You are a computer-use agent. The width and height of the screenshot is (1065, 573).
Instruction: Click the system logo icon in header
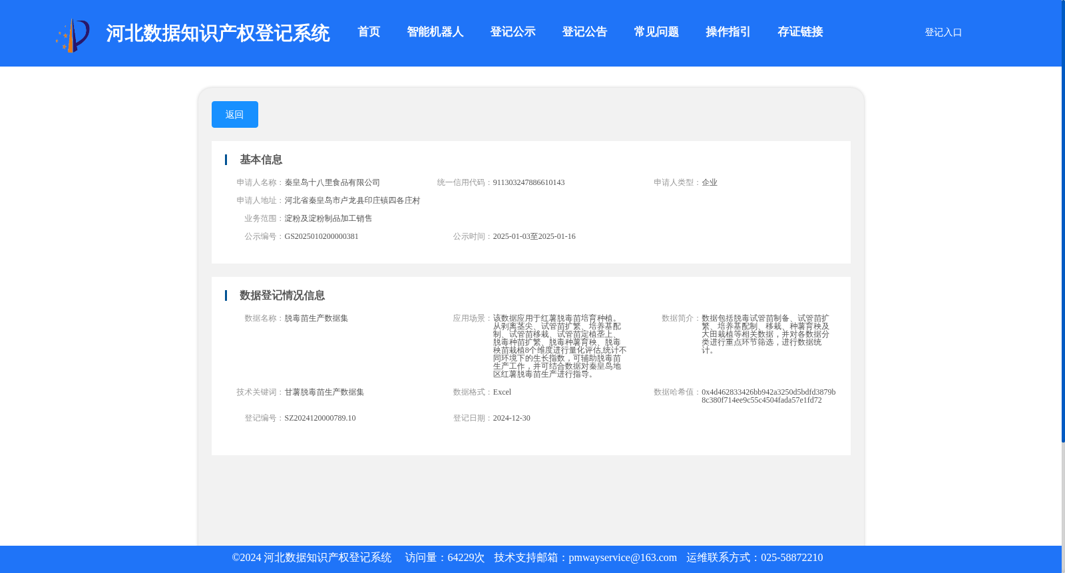pyautogui.click(x=73, y=35)
